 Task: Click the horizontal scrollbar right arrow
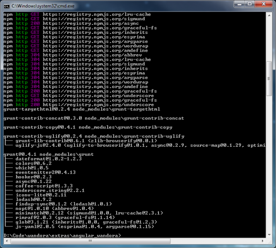click(262, 241)
